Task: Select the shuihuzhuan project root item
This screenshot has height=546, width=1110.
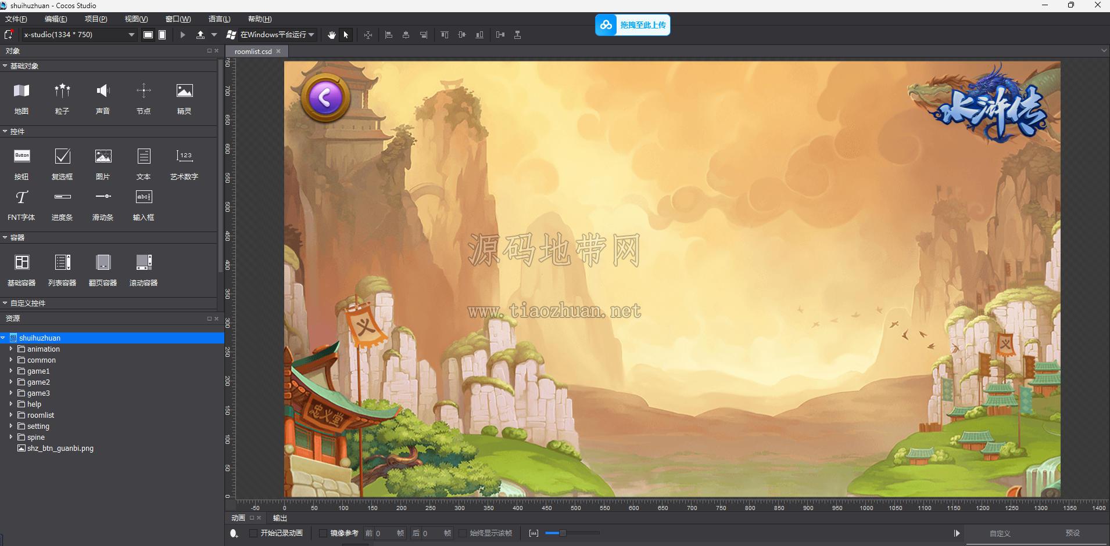Action: click(x=112, y=338)
